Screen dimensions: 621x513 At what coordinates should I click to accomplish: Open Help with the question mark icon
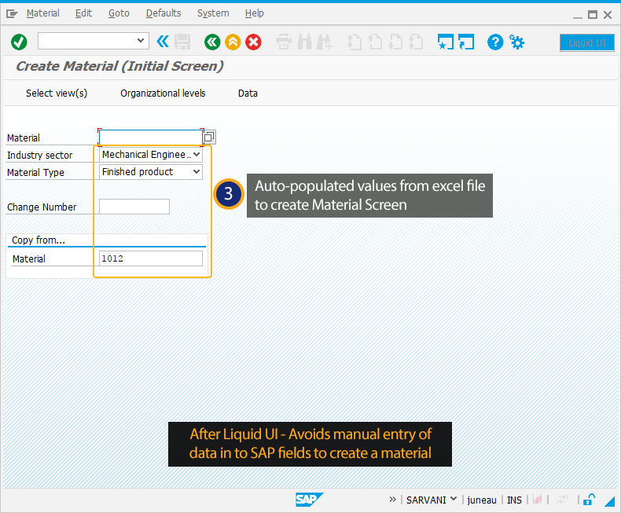[x=495, y=42]
